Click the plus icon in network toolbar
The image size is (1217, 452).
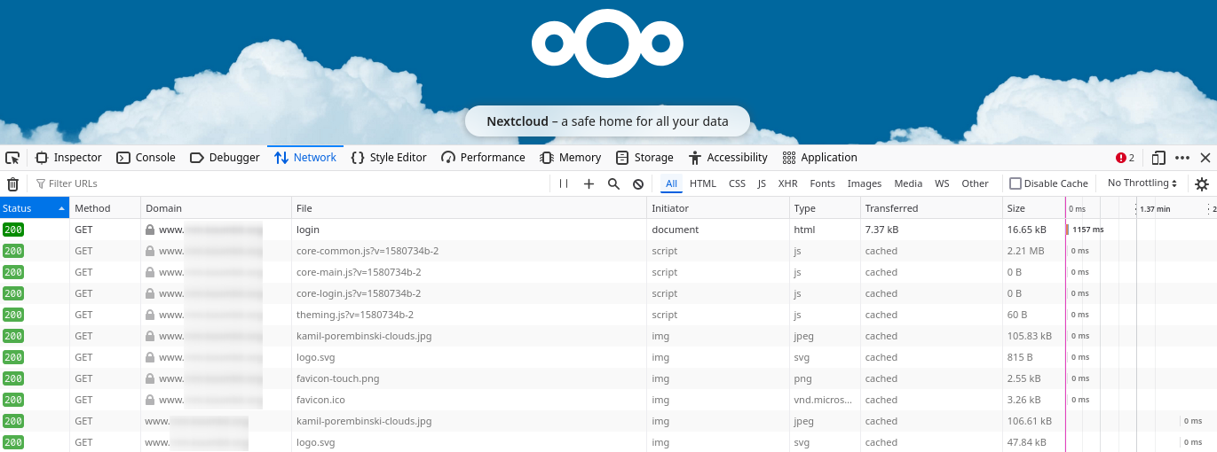(589, 183)
